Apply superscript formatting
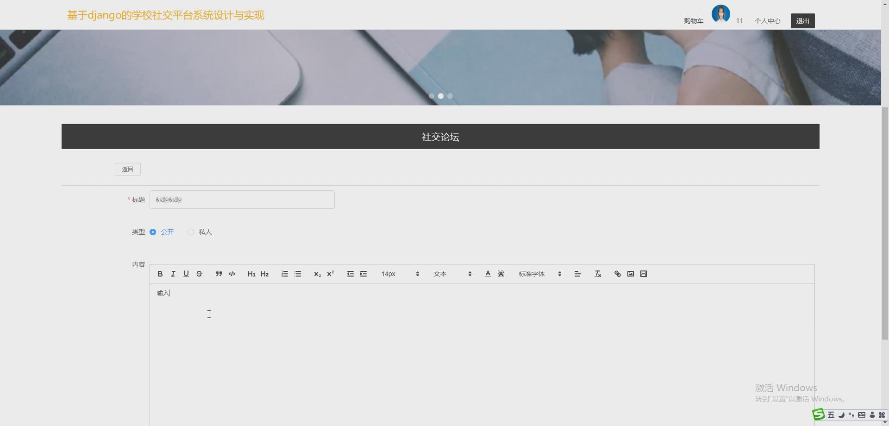 (x=331, y=274)
